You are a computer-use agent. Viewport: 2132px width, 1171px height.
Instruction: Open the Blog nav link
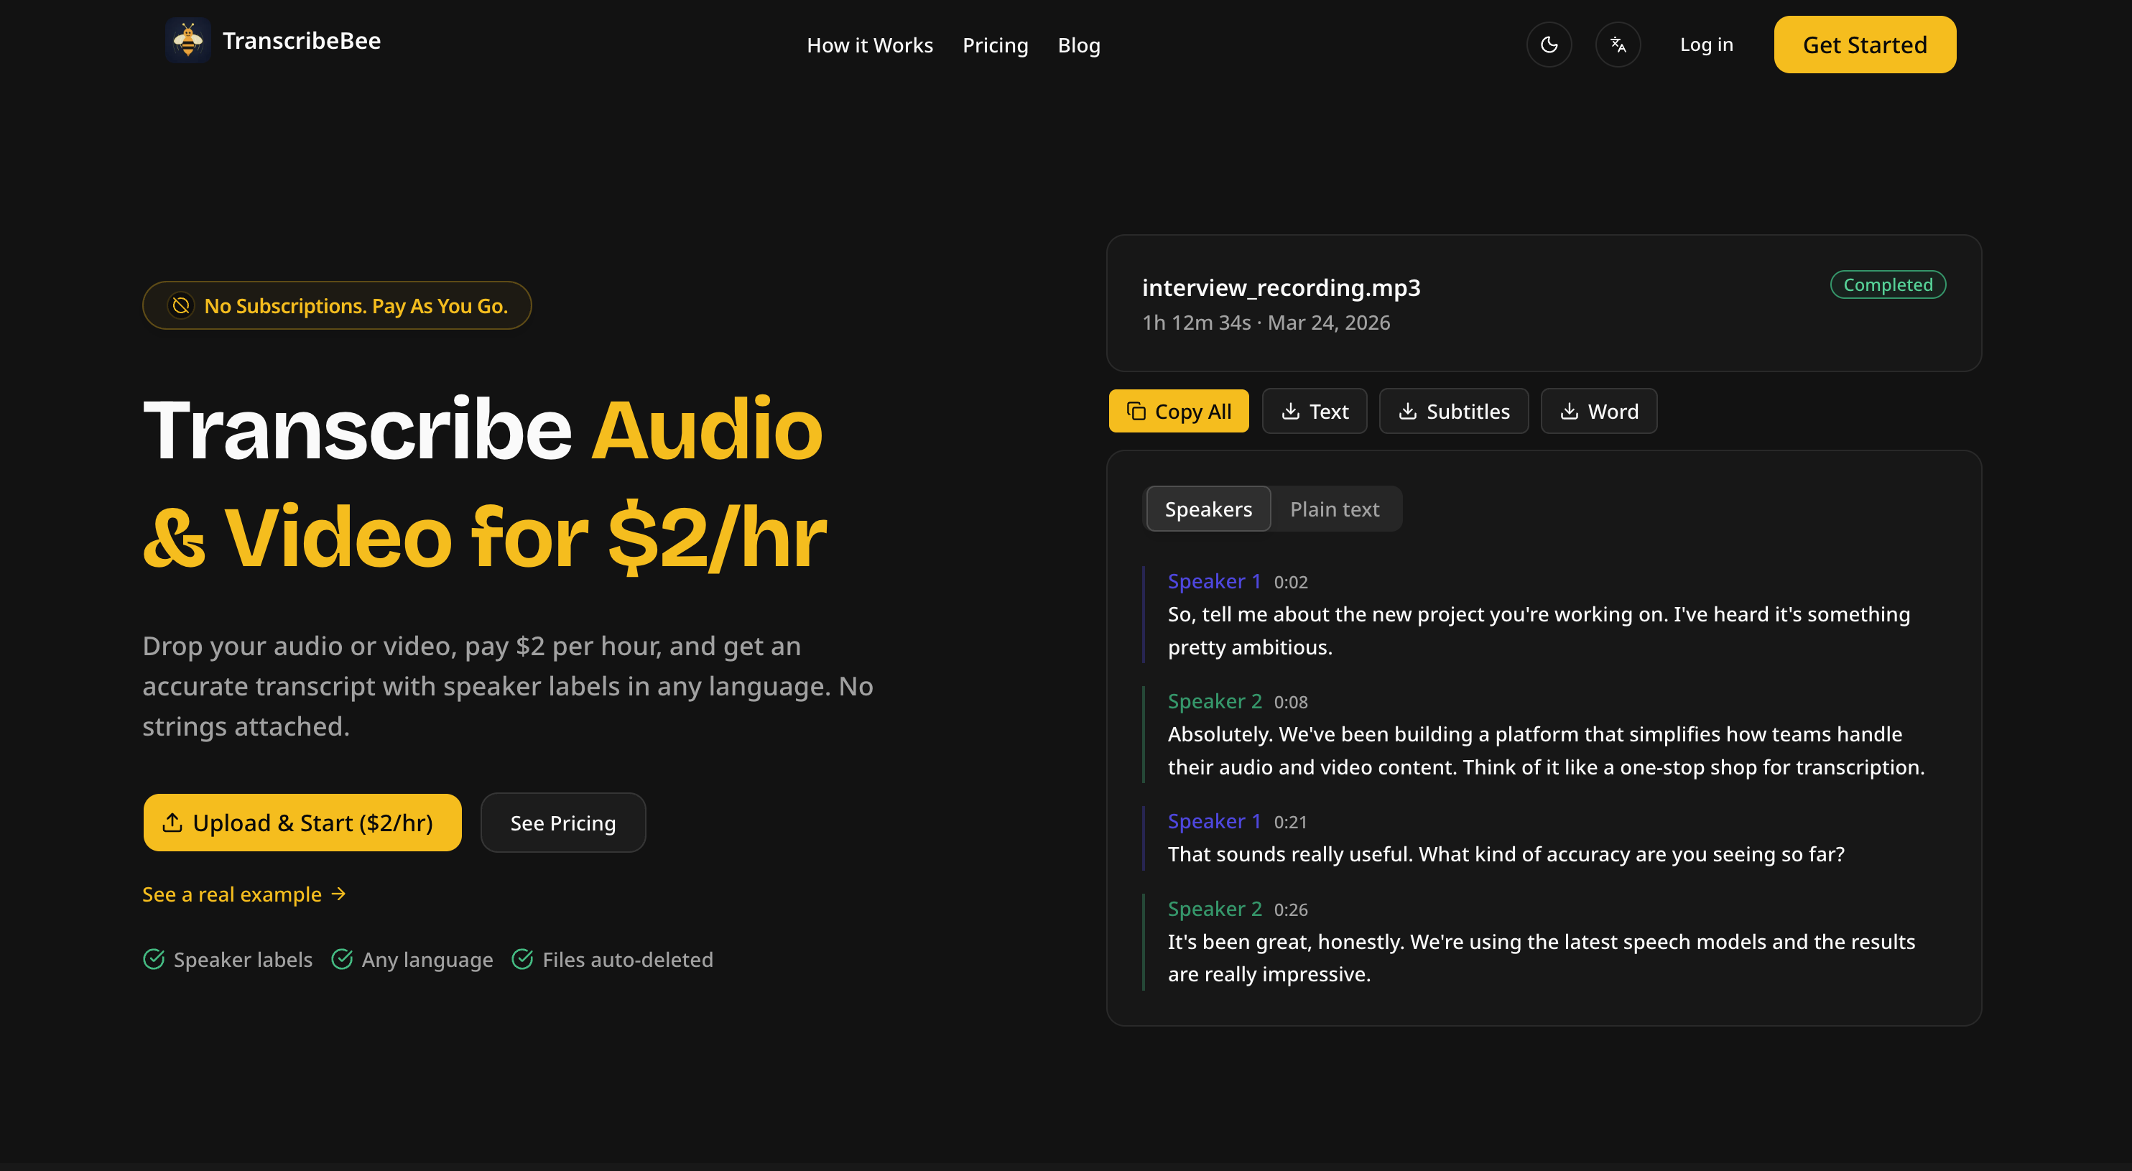point(1078,45)
